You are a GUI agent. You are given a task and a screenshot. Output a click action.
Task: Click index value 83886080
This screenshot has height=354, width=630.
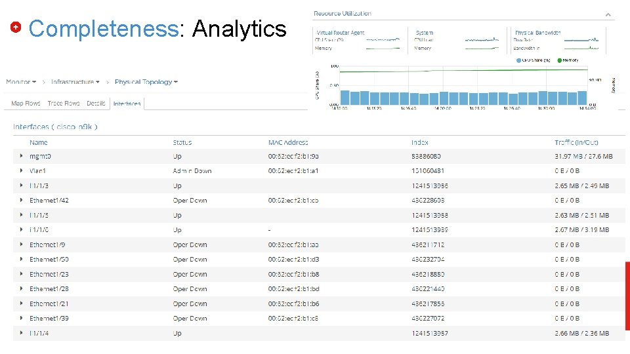point(426,156)
